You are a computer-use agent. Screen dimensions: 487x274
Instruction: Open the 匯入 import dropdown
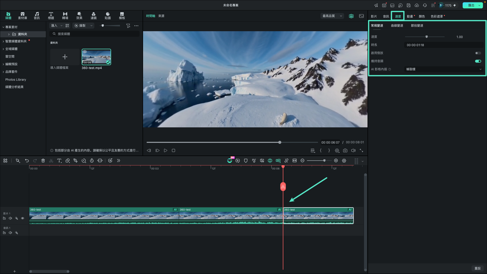click(x=57, y=26)
